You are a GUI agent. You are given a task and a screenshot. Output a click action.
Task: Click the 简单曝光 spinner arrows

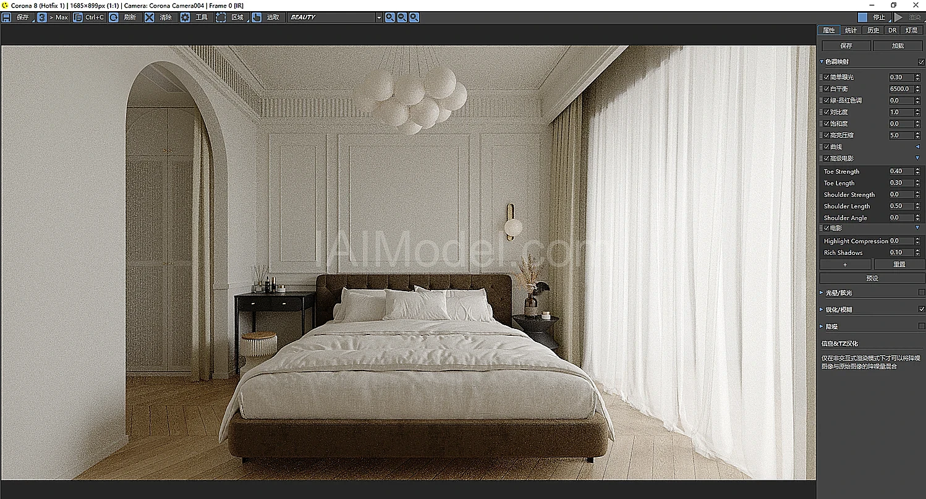tap(917, 77)
